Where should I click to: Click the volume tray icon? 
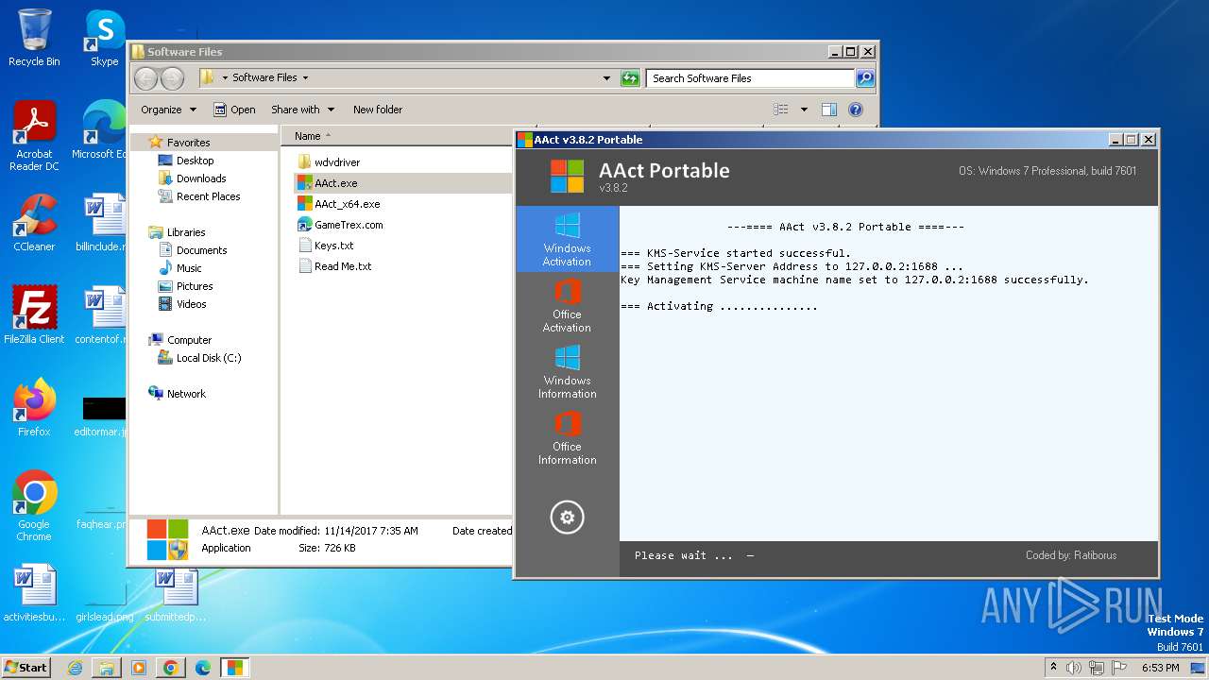tap(1074, 668)
